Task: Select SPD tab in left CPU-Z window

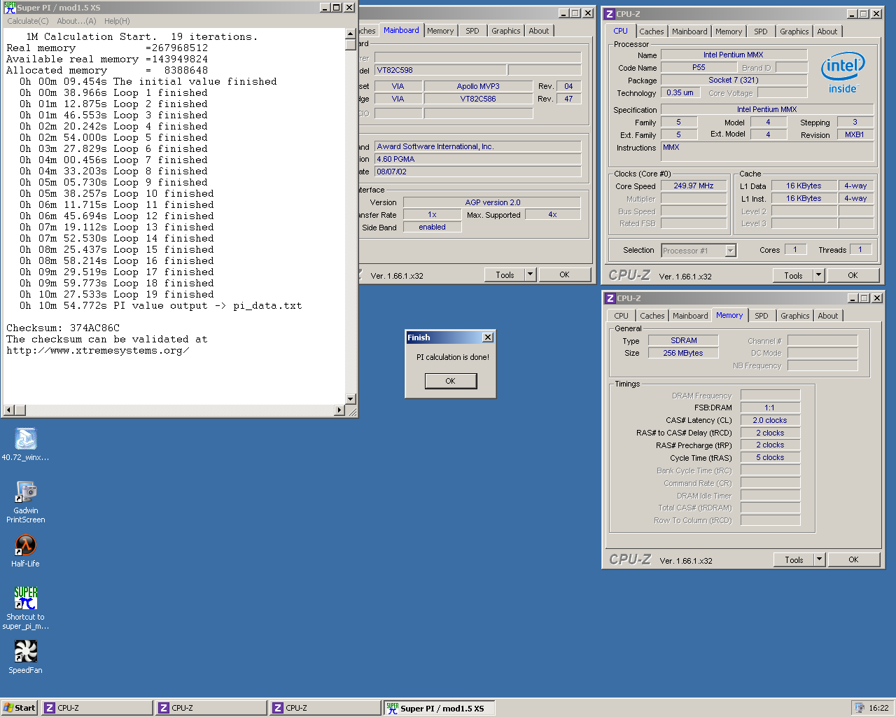Action: [472, 31]
